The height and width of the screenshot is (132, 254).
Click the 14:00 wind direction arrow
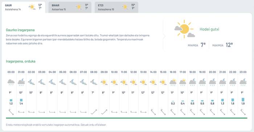coord(153,112)
